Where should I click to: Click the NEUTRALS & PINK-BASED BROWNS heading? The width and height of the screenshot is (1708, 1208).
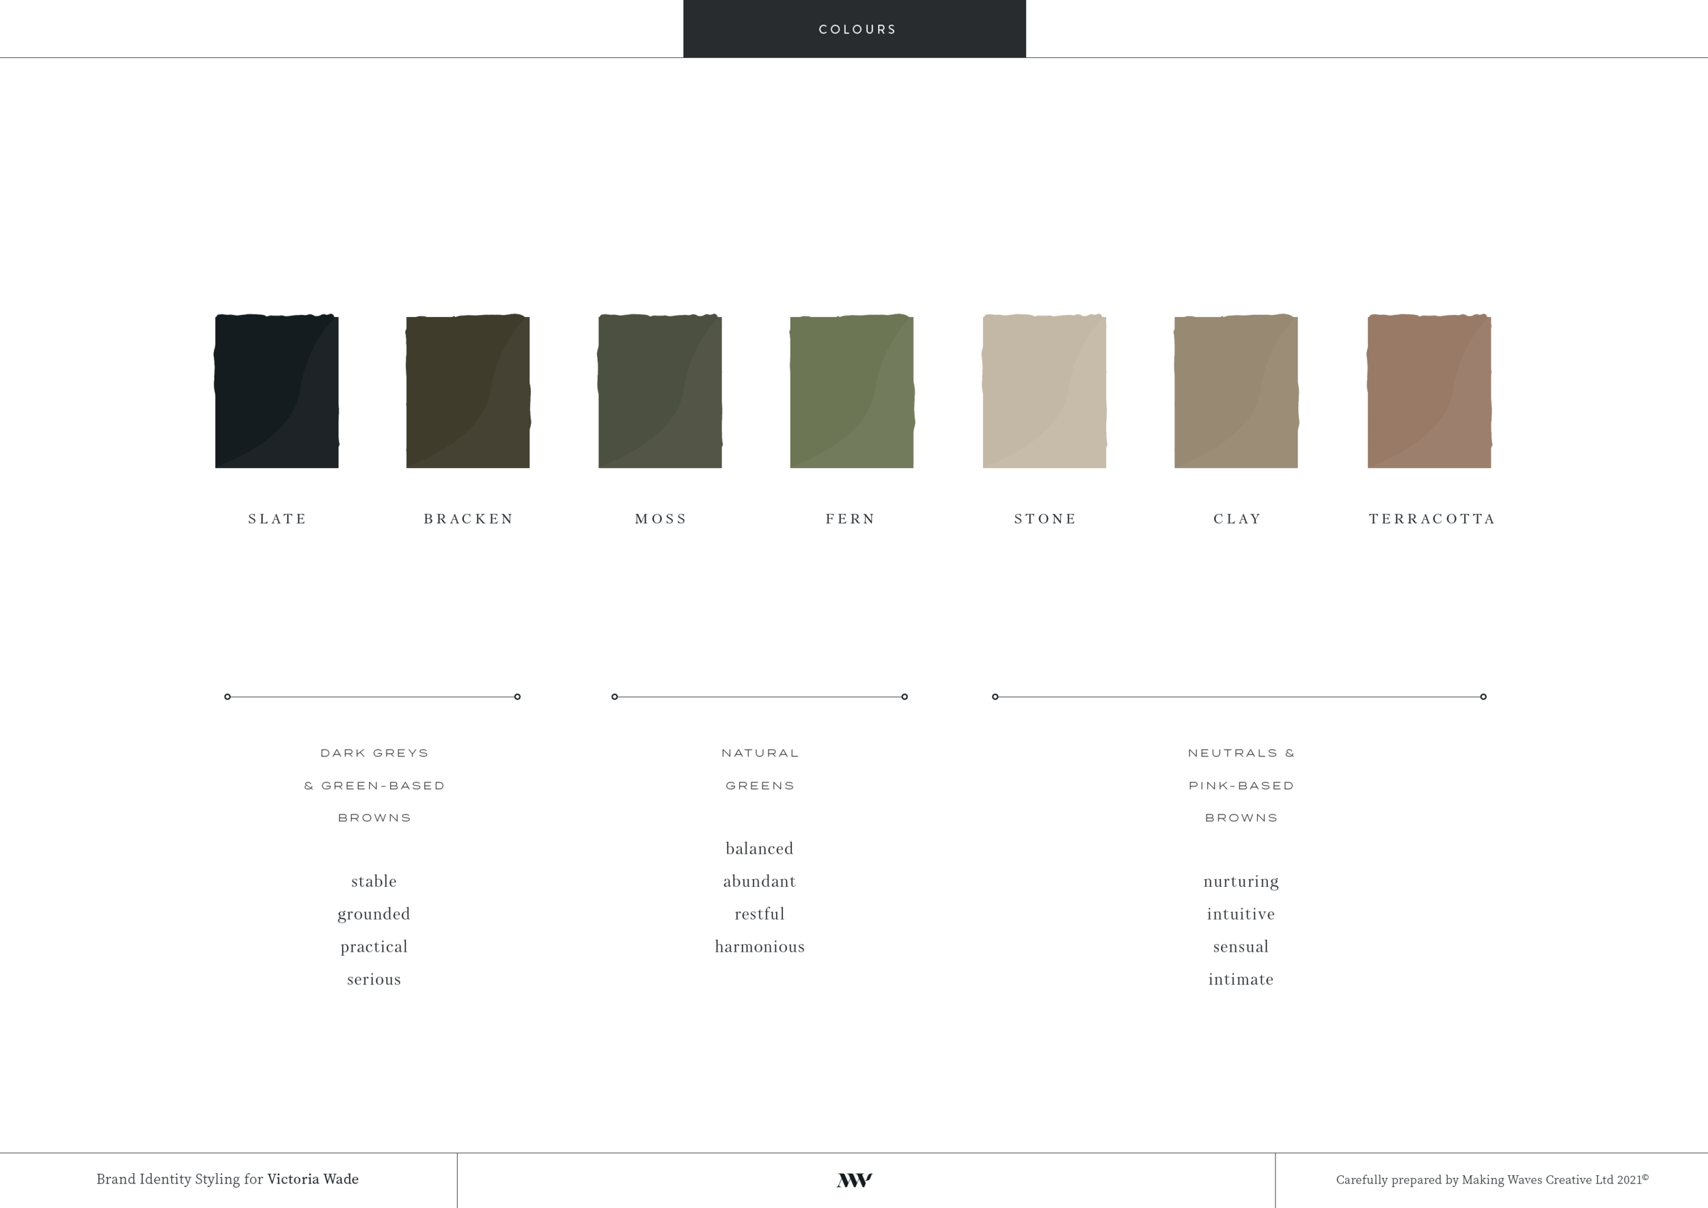coord(1241,785)
